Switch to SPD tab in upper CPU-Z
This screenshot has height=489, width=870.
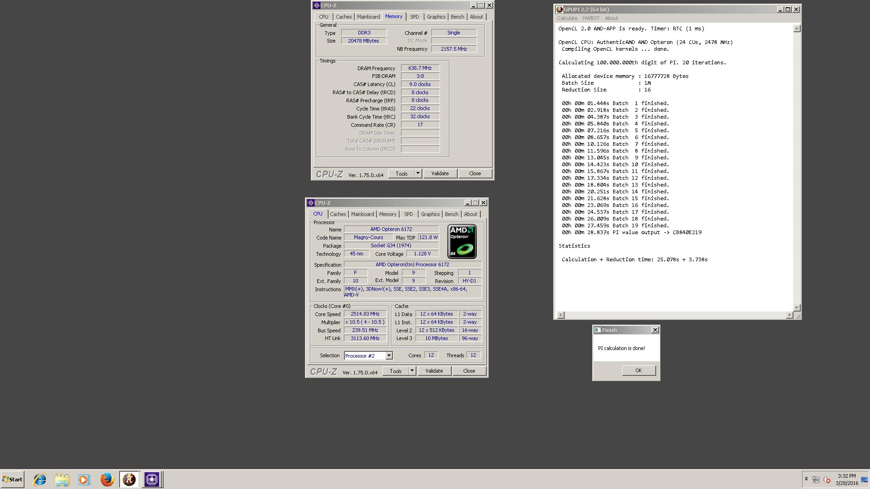tap(414, 17)
